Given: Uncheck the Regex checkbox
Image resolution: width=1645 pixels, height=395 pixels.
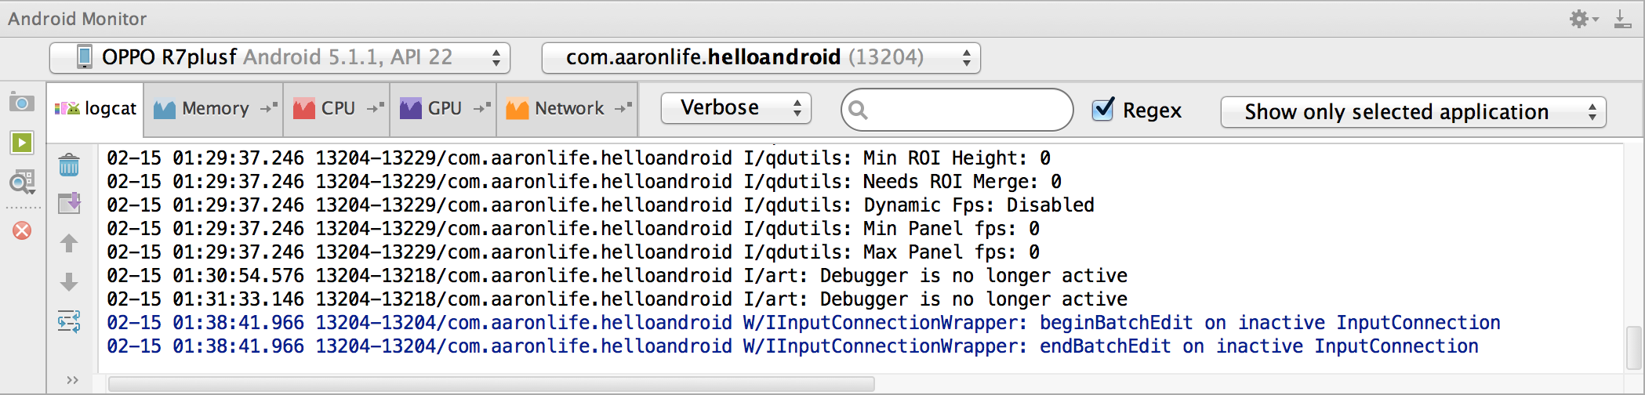Looking at the screenshot, I should (1103, 109).
